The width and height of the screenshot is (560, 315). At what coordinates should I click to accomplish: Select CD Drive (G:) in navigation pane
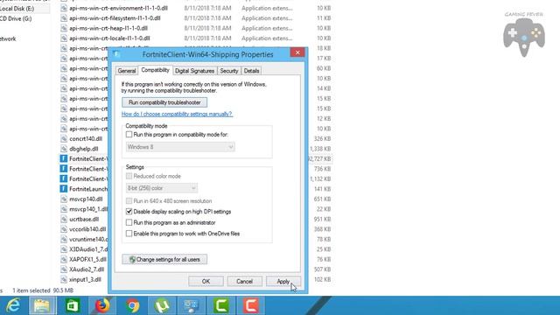click(16, 18)
